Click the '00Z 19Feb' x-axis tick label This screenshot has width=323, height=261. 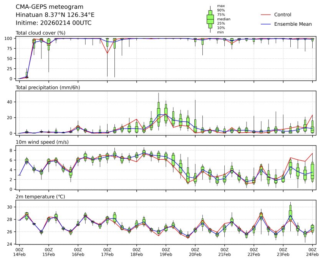166,252
